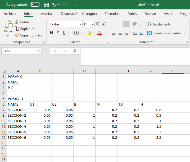Viewport: 190px width, 162px height.
Task: Decrease font size with smaller A
Action: (x=104, y=24)
